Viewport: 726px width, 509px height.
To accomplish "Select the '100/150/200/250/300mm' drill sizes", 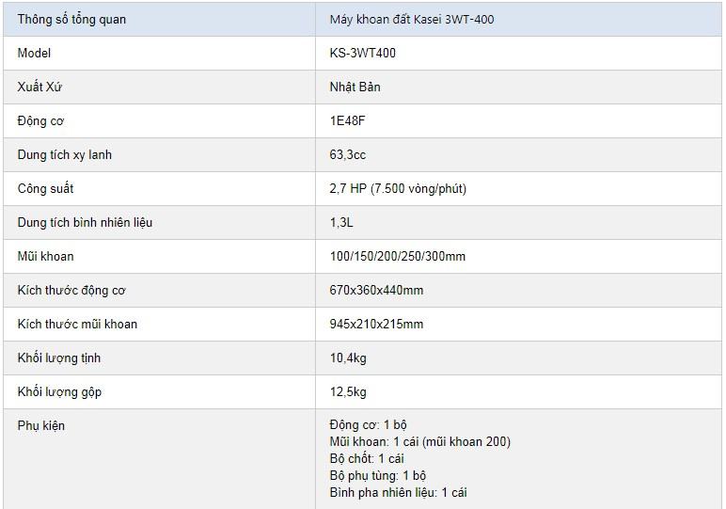I will pyautogui.click(x=398, y=256).
